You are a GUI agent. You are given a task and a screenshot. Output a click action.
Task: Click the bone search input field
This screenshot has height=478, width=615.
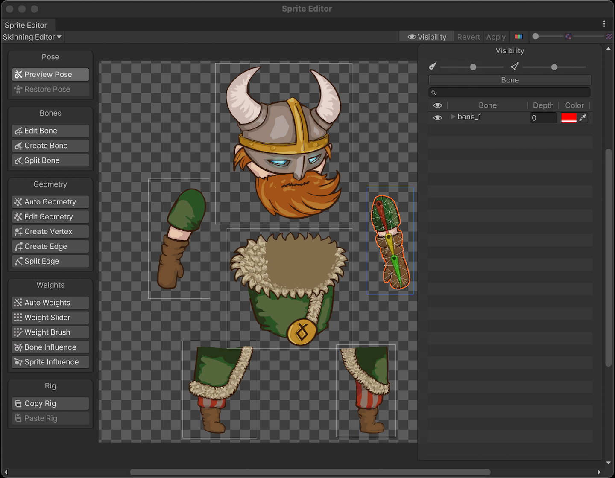[512, 93]
